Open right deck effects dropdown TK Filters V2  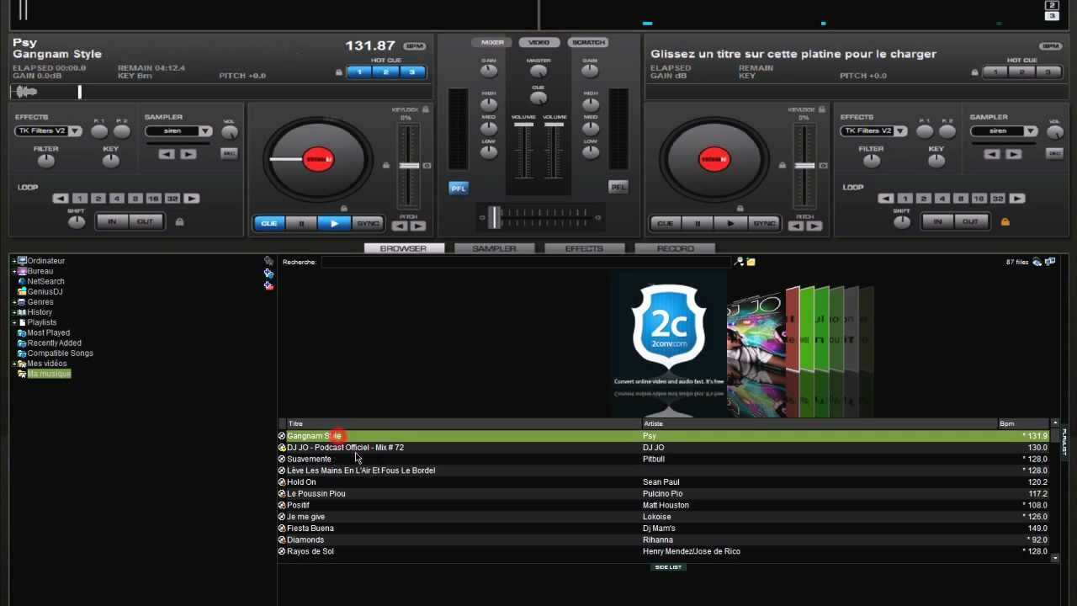tap(873, 131)
